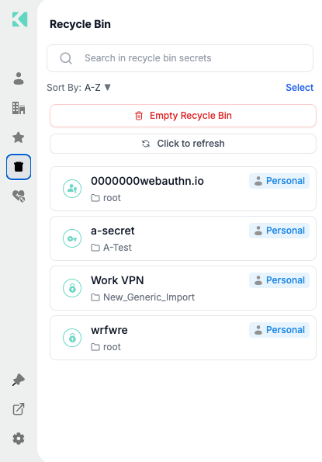Open in new window icon
This screenshot has height=462, width=322.
point(19,409)
